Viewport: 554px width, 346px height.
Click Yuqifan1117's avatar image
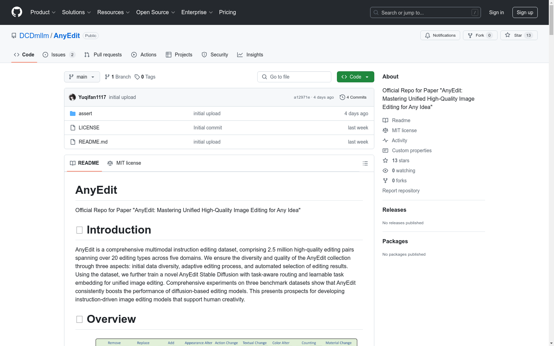(72, 97)
